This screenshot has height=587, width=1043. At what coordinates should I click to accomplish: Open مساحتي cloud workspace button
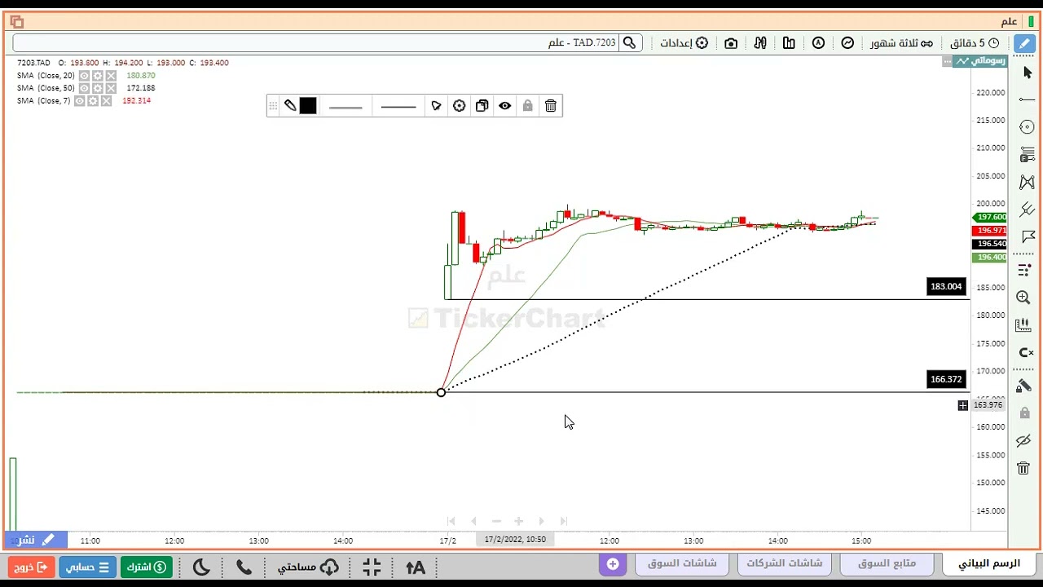(x=308, y=567)
